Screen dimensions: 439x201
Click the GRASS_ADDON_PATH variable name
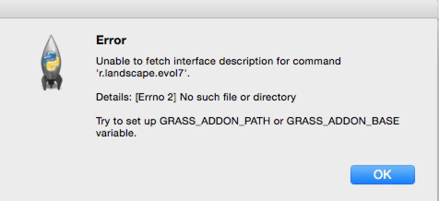(215, 122)
